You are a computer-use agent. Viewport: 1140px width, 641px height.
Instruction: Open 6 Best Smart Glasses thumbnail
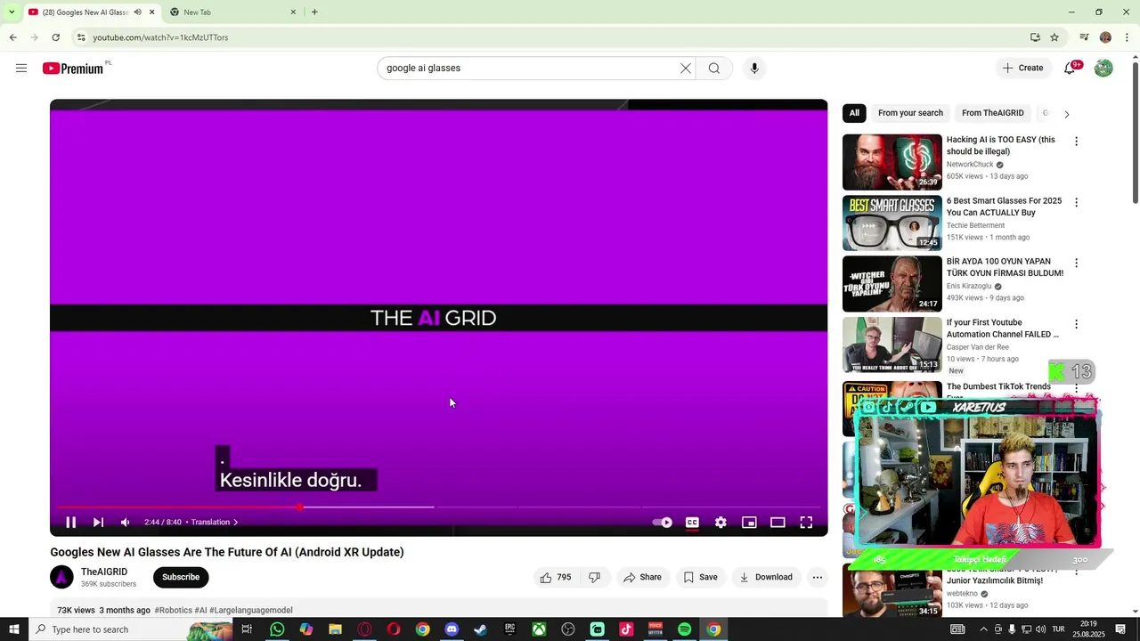point(892,223)
